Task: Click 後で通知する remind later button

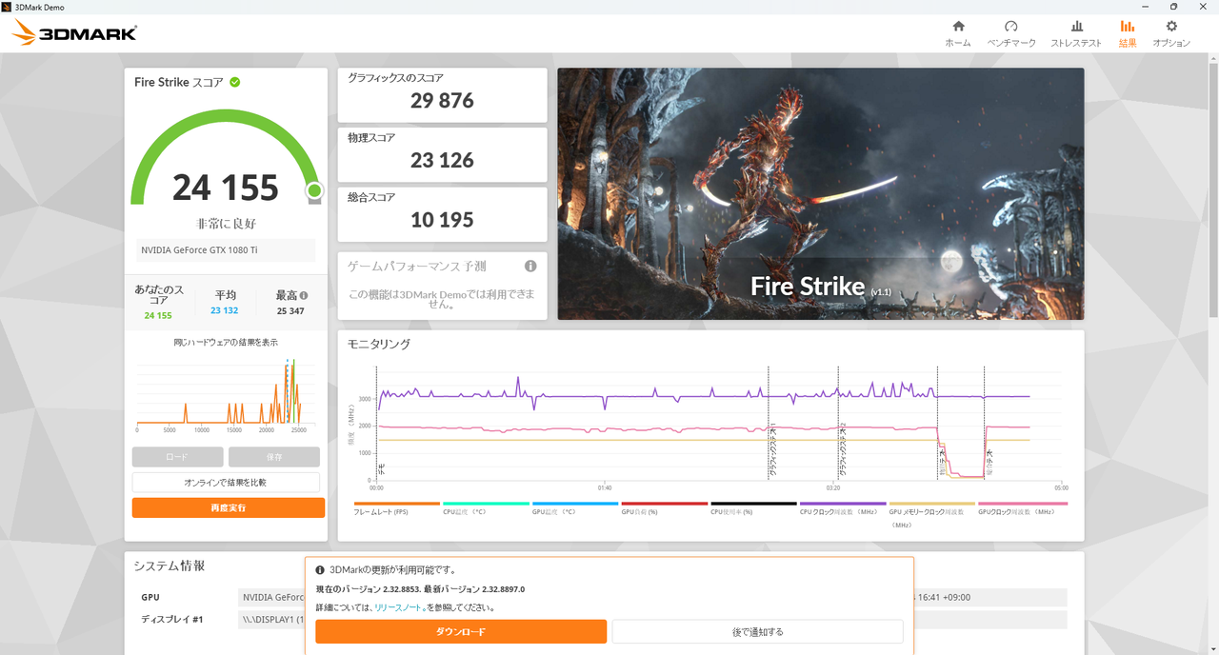Action: (757, 631)
